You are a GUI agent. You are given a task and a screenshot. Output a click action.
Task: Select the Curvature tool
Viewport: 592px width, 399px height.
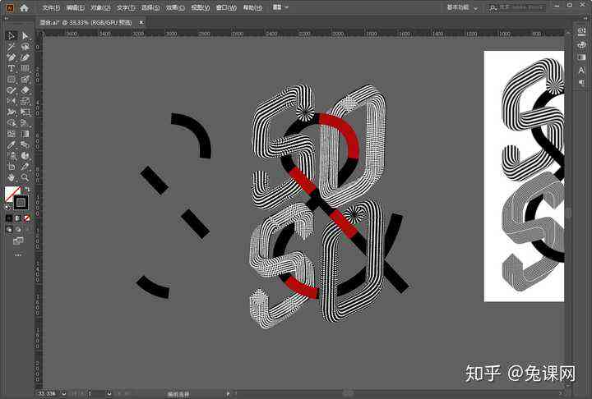pos(25,57)
